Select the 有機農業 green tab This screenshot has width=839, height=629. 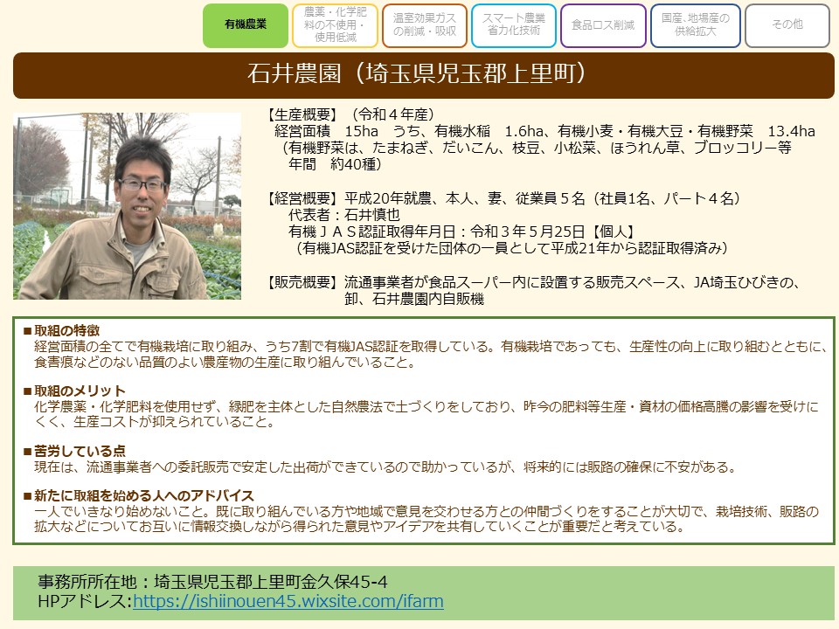(x=246, y=25)
